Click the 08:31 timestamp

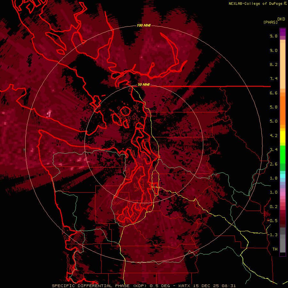tap(228, 286)
